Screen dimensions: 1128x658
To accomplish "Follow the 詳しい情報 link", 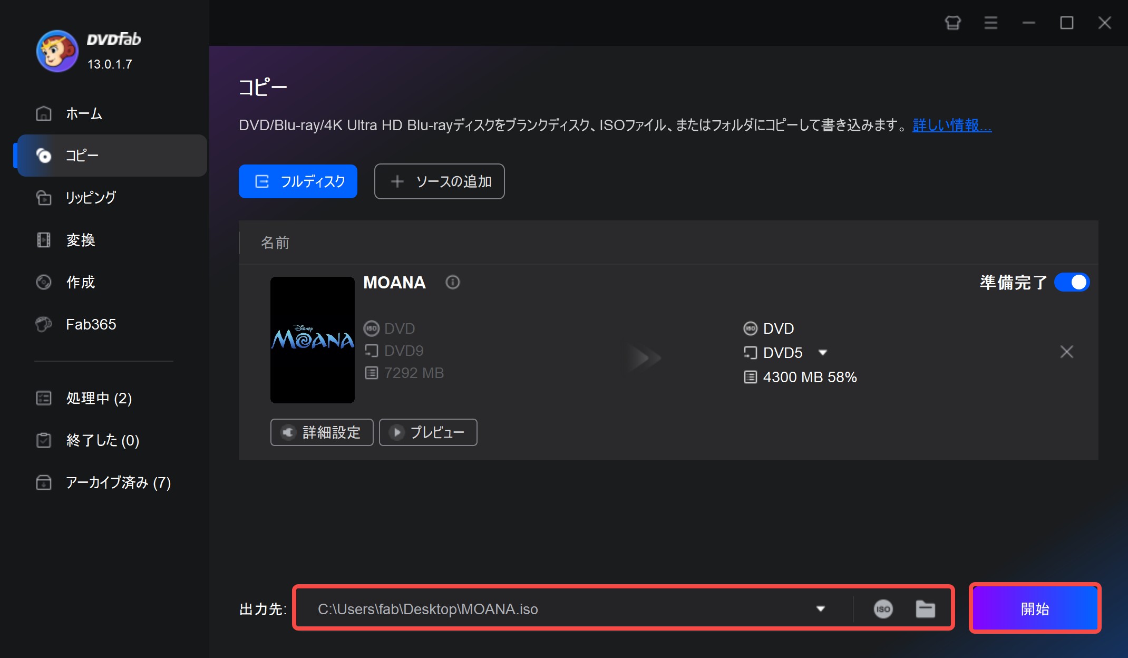I will tap(952, 125).
